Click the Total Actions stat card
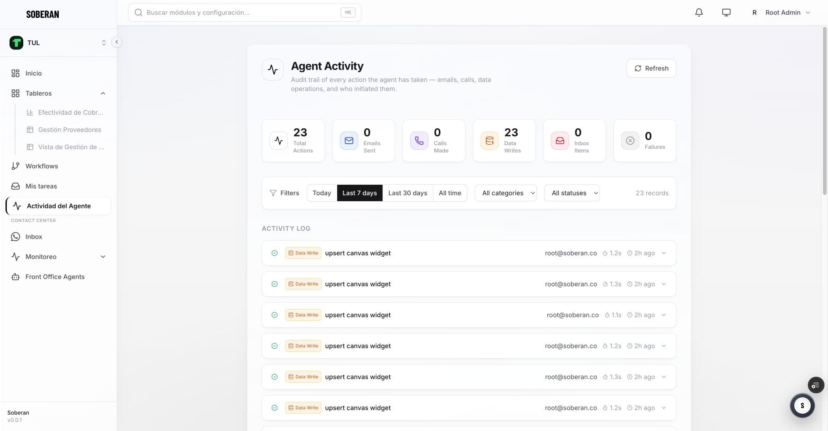This screenshot has height=431, width=828. (x=293, y=141)
